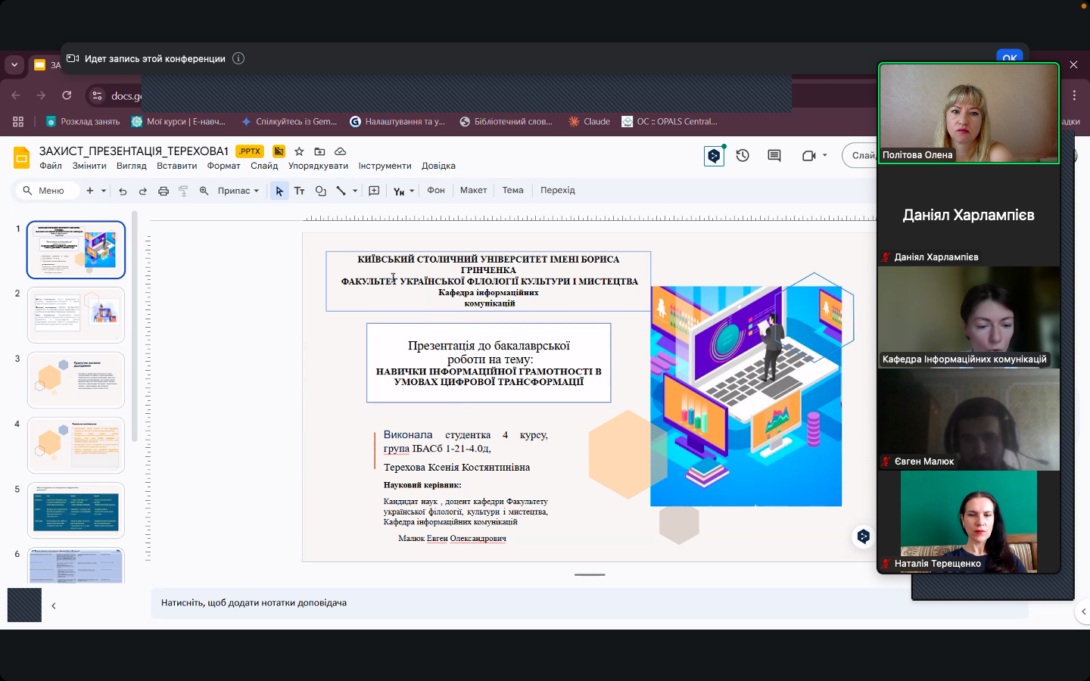Print the presentation using printer icon
This screenshot has height=681, width=1090.
pos(163,191)
